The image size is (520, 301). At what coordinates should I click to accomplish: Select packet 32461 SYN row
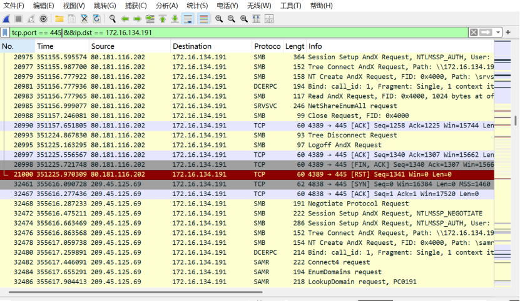[247, 184]
